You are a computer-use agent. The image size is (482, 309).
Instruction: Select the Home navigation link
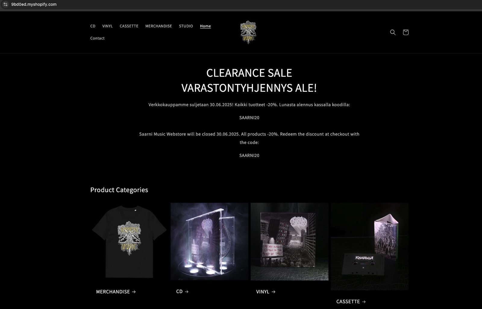205,26
